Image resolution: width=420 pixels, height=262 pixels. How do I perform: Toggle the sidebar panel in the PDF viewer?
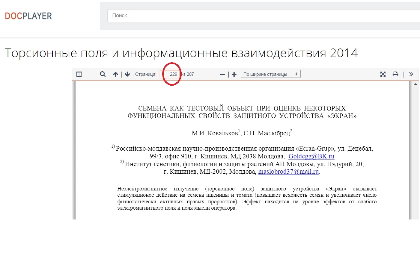[79, 74]
